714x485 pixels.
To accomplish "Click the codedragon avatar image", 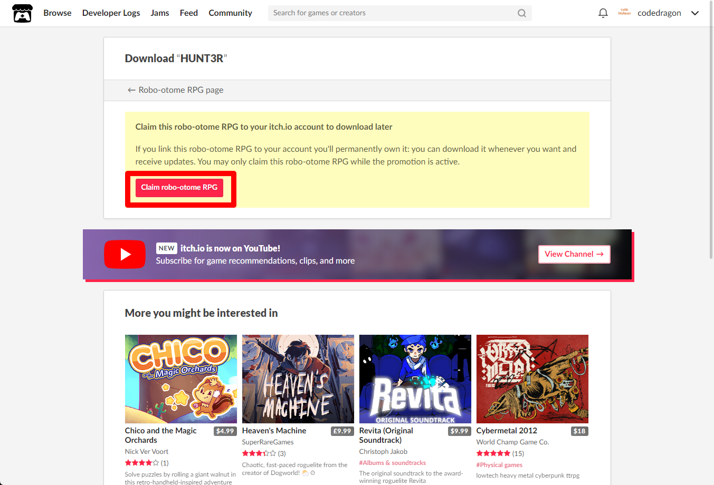I will tap(624, 13).
